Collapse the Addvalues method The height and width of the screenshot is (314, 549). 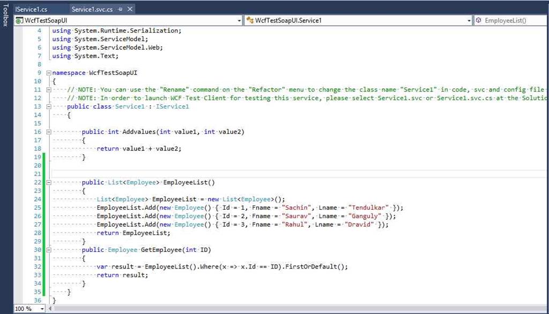[48, 132]
